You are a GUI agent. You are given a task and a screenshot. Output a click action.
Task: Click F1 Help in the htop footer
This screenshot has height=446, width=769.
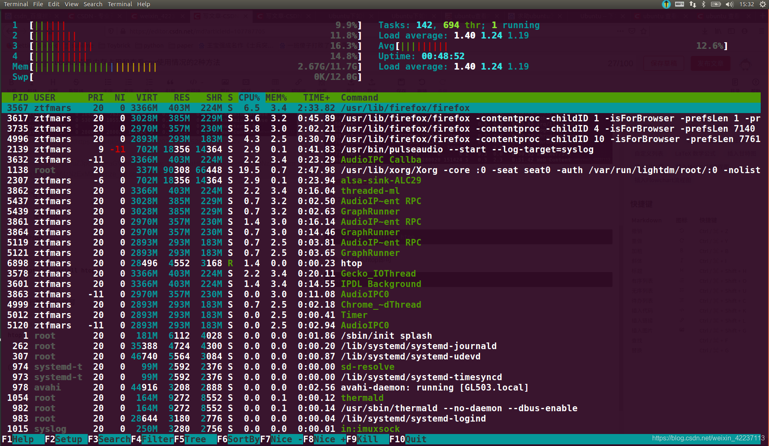[x=23, y=439]
